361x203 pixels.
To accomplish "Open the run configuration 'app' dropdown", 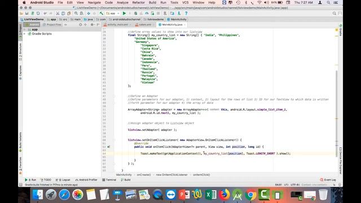I will pyautogui.click(x=113, y=14).
